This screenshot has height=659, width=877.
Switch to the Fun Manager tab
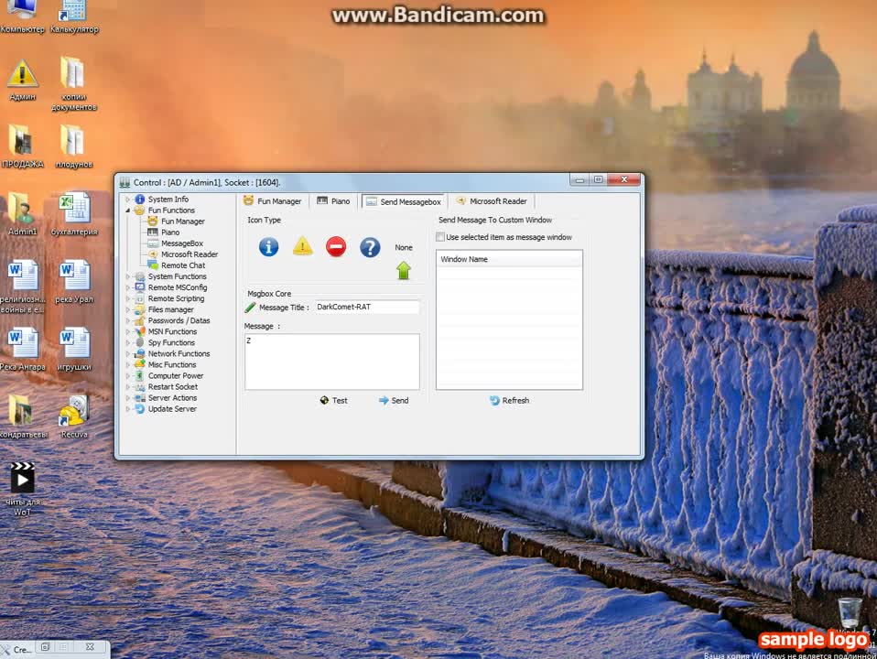[x=273, y=201]
